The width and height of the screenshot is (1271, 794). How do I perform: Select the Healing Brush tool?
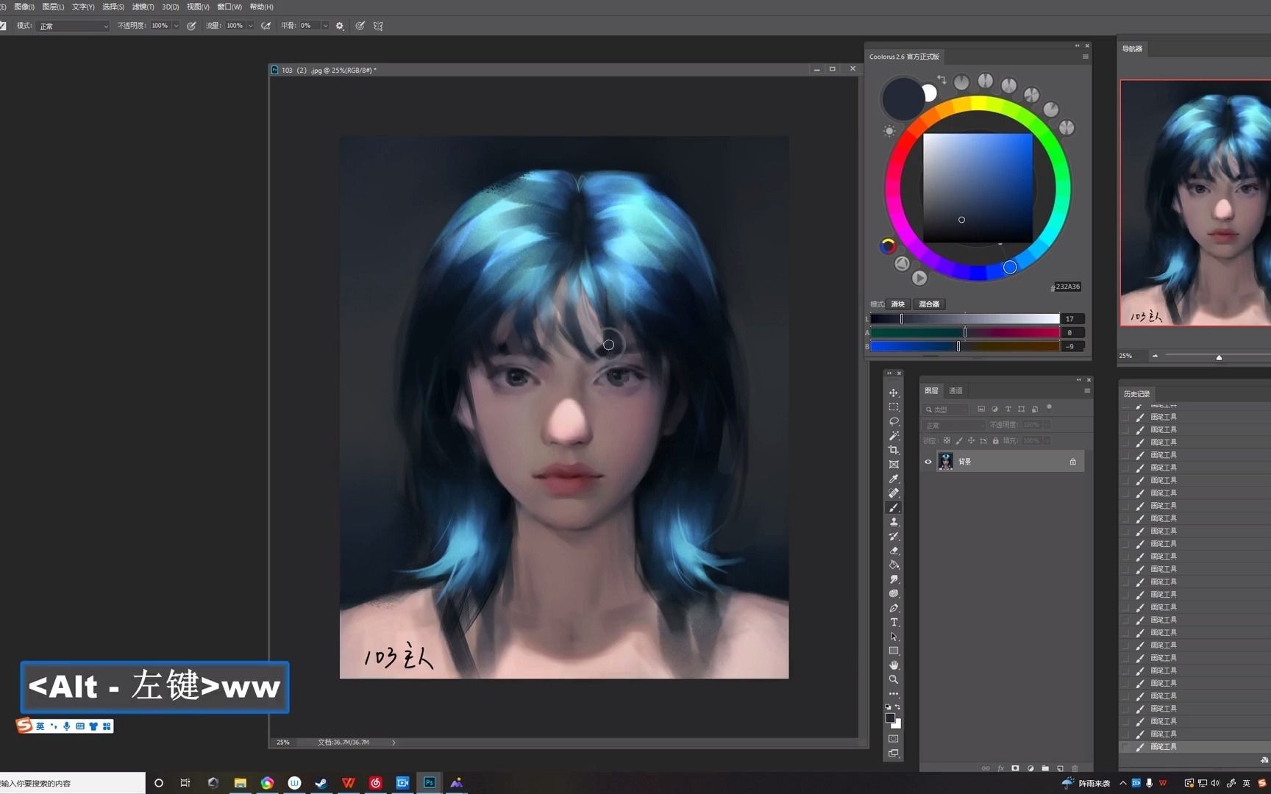[x=894, y=493]
